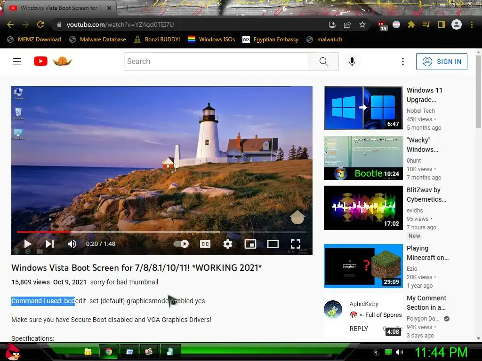Click the Ezio channel name
Viewport: 482px width, 361px height.
[412, 268]
